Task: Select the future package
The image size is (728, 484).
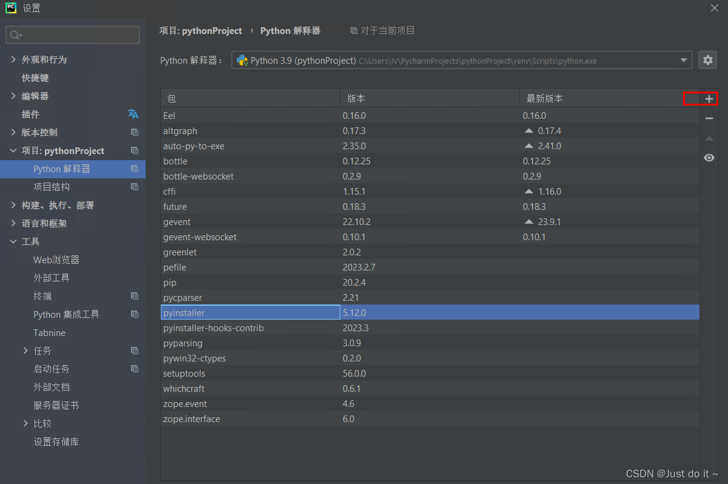Action: click(x=430, y=207)
